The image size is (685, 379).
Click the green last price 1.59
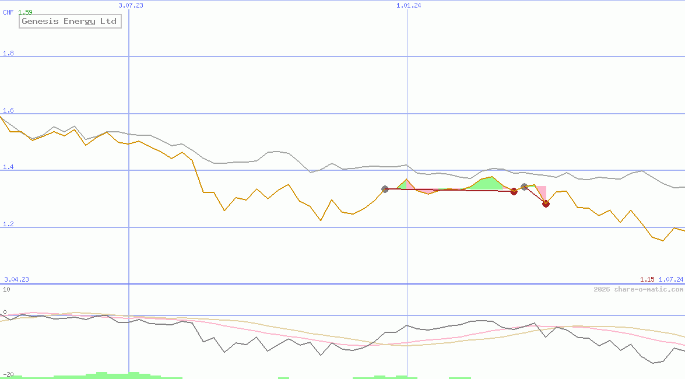point(27,12)
